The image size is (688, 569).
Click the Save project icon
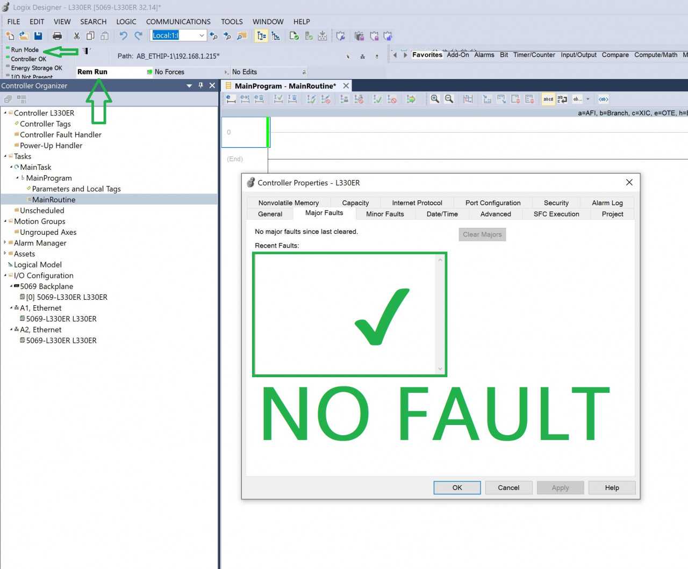38,35
